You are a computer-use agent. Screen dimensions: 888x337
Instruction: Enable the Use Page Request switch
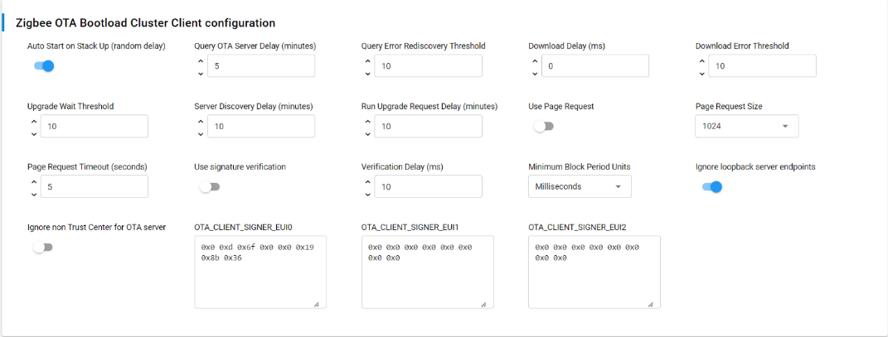point(543,127)
